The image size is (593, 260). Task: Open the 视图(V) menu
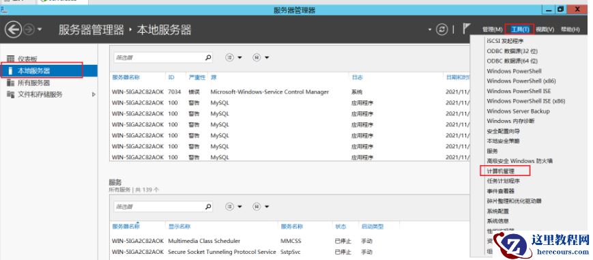[545, 29]
